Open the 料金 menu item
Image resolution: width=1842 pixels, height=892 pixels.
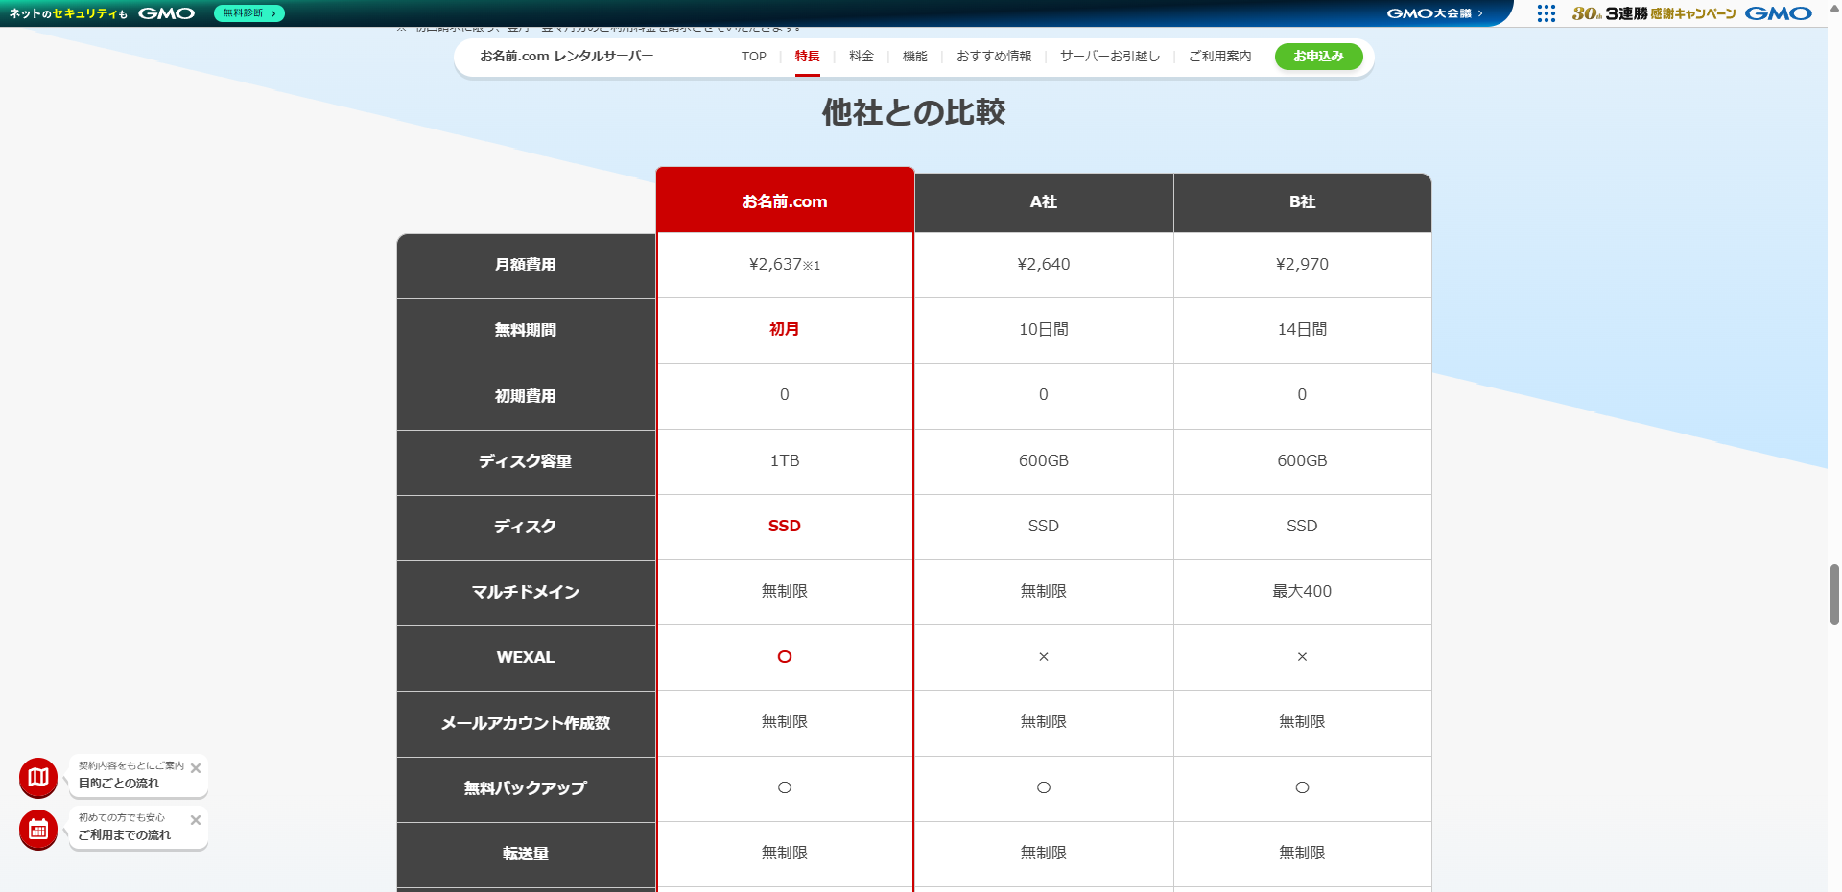(x=861, y=57)
